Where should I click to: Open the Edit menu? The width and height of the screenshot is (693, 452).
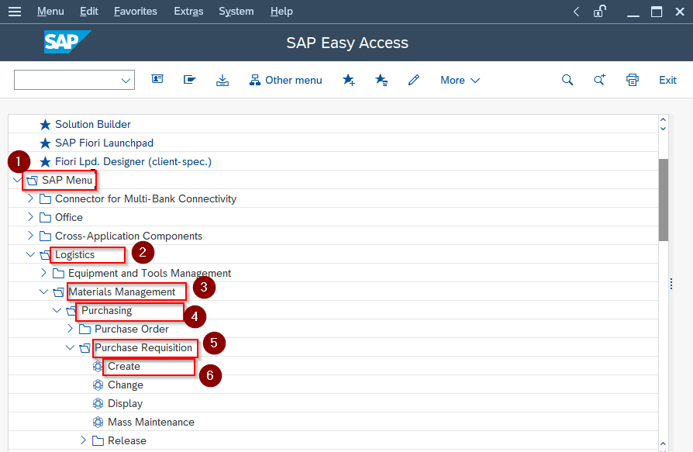[x=89, y=11]
